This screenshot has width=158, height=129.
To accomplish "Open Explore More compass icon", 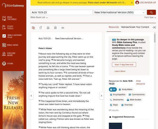I will click(4, 54).
